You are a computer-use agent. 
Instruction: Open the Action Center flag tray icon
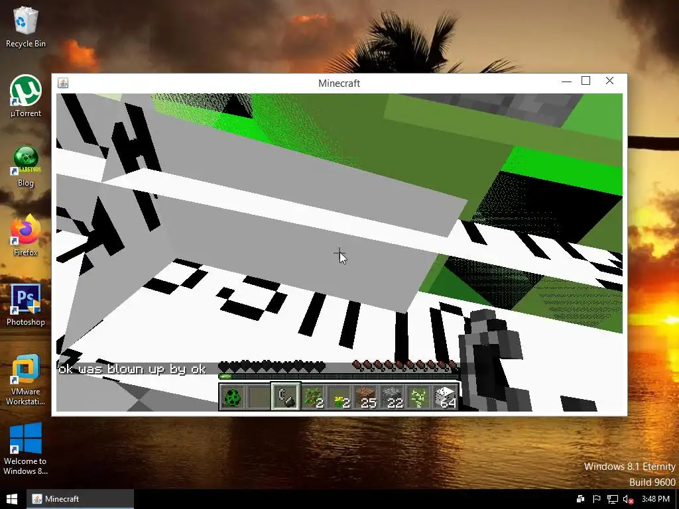coord(596,499)
